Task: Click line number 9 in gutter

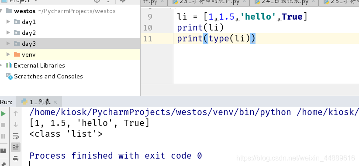Action: 150,17
